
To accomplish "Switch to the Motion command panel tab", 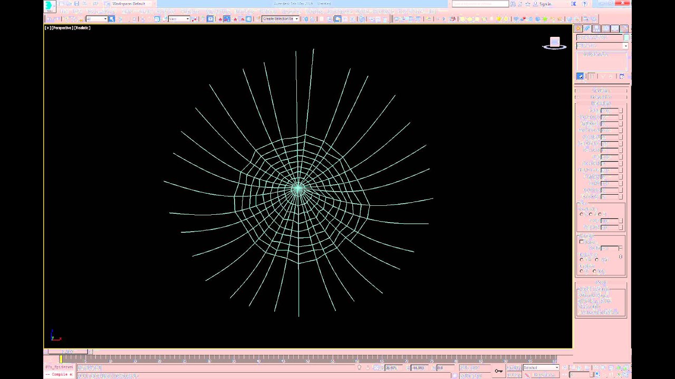I will tap(605, 28).
